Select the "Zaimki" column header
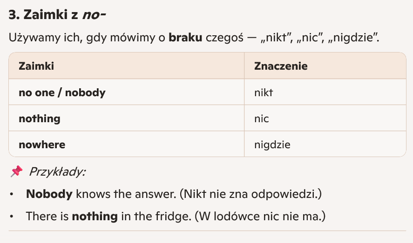This screenshot has width=413, height=243. point(36,66)
